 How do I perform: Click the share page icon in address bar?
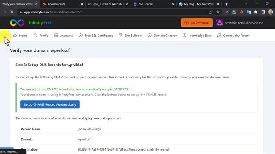click(x=211, y=12)
